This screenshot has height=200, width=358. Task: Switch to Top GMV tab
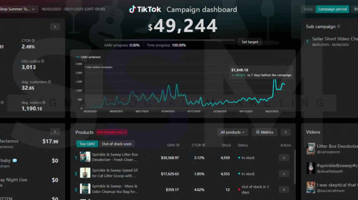click(87, 144)
